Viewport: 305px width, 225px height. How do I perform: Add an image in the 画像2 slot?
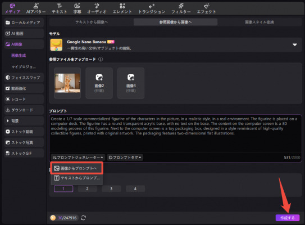tap(99, 83)
